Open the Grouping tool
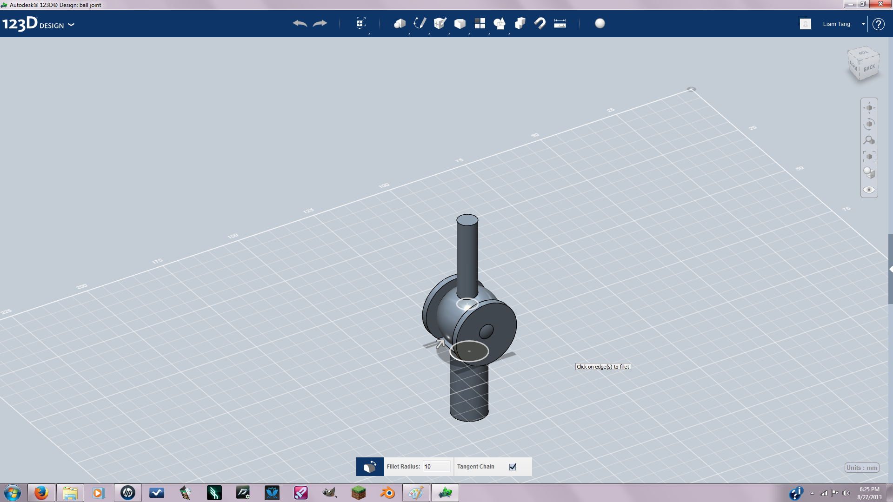This screenshot has height=502, width=893. [x=500, y=23]
